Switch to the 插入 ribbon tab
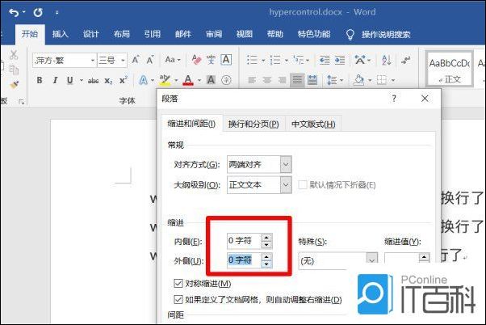 coord(60,34)
